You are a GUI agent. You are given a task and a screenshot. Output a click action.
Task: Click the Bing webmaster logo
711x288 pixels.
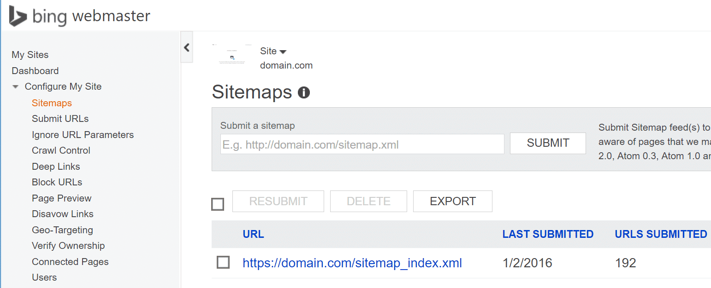[x=78, y=15]
